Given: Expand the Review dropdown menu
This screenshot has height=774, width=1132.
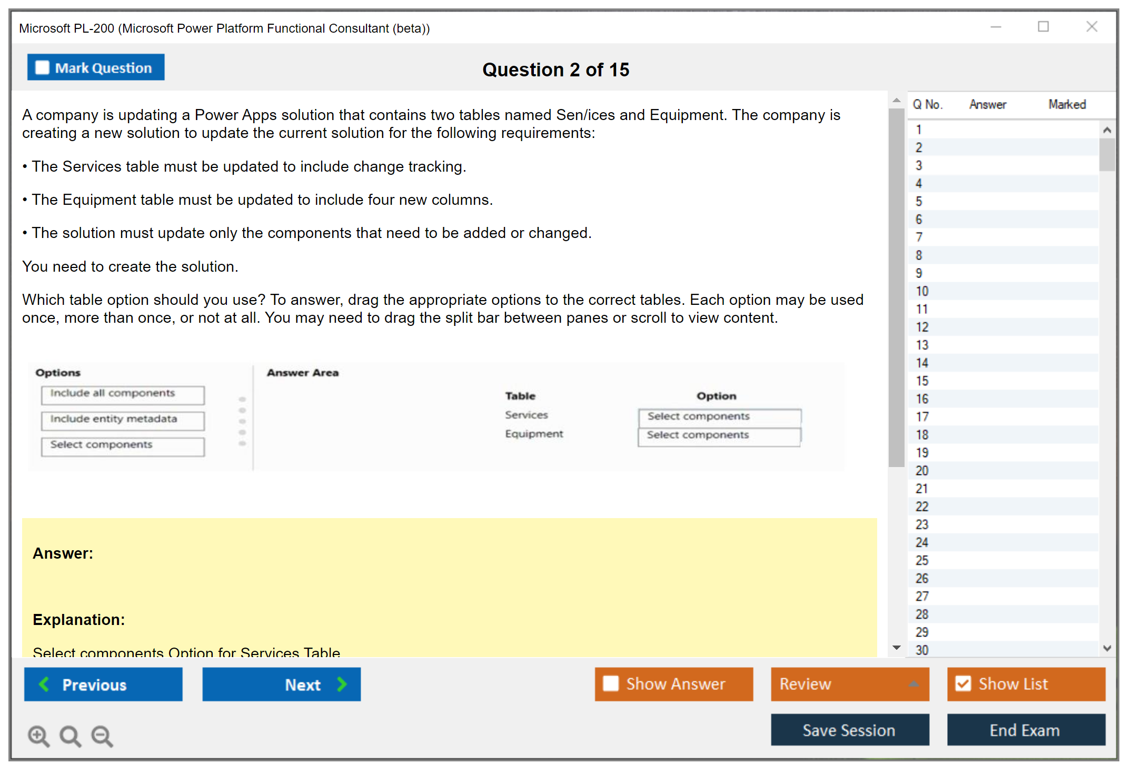Looking at the screenshot, I should (913, 683).
